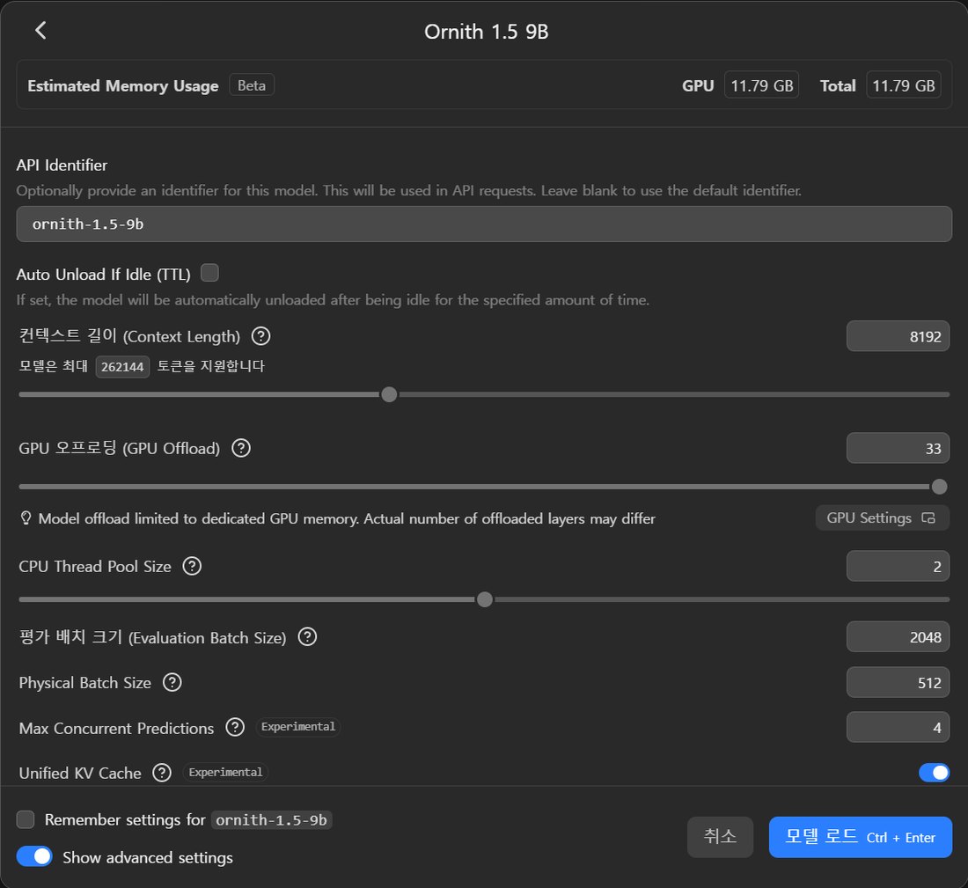Click the 취소 cancel button
Viewport: 968px width, 888px height.
(720, 837)
